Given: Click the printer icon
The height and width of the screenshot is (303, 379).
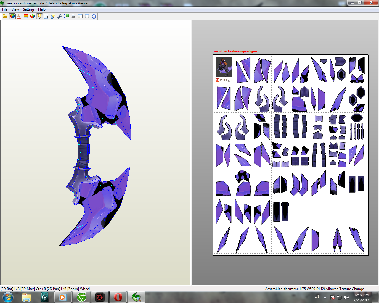Looking at the screenshot, I should (x=73, y=17).
